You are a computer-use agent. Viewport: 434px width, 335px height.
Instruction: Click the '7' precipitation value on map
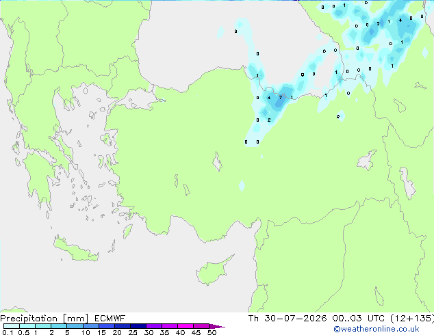coord(281,98)
